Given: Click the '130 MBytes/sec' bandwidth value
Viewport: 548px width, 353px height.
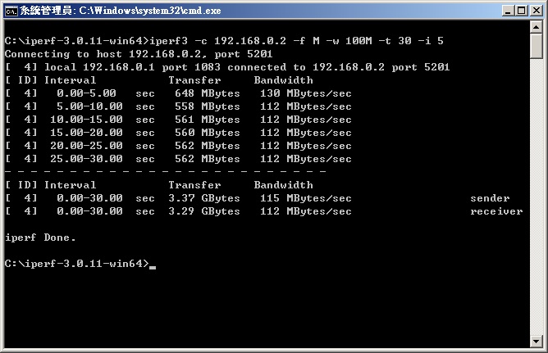Looking at the screenshot, I should [306, 93].
